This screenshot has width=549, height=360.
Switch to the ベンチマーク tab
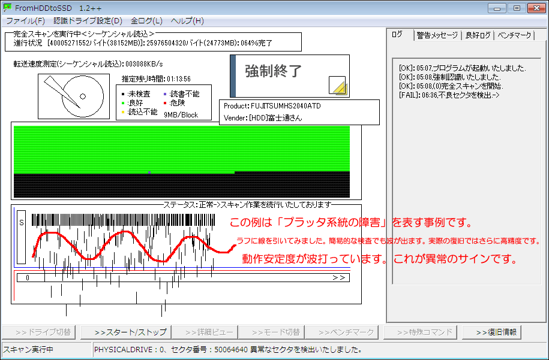514,35
